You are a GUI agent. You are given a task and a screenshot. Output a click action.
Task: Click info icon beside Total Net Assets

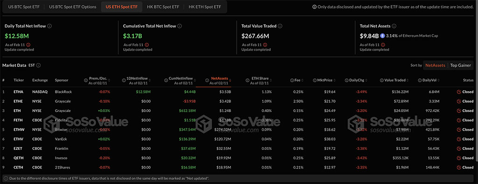pos(394,26)
